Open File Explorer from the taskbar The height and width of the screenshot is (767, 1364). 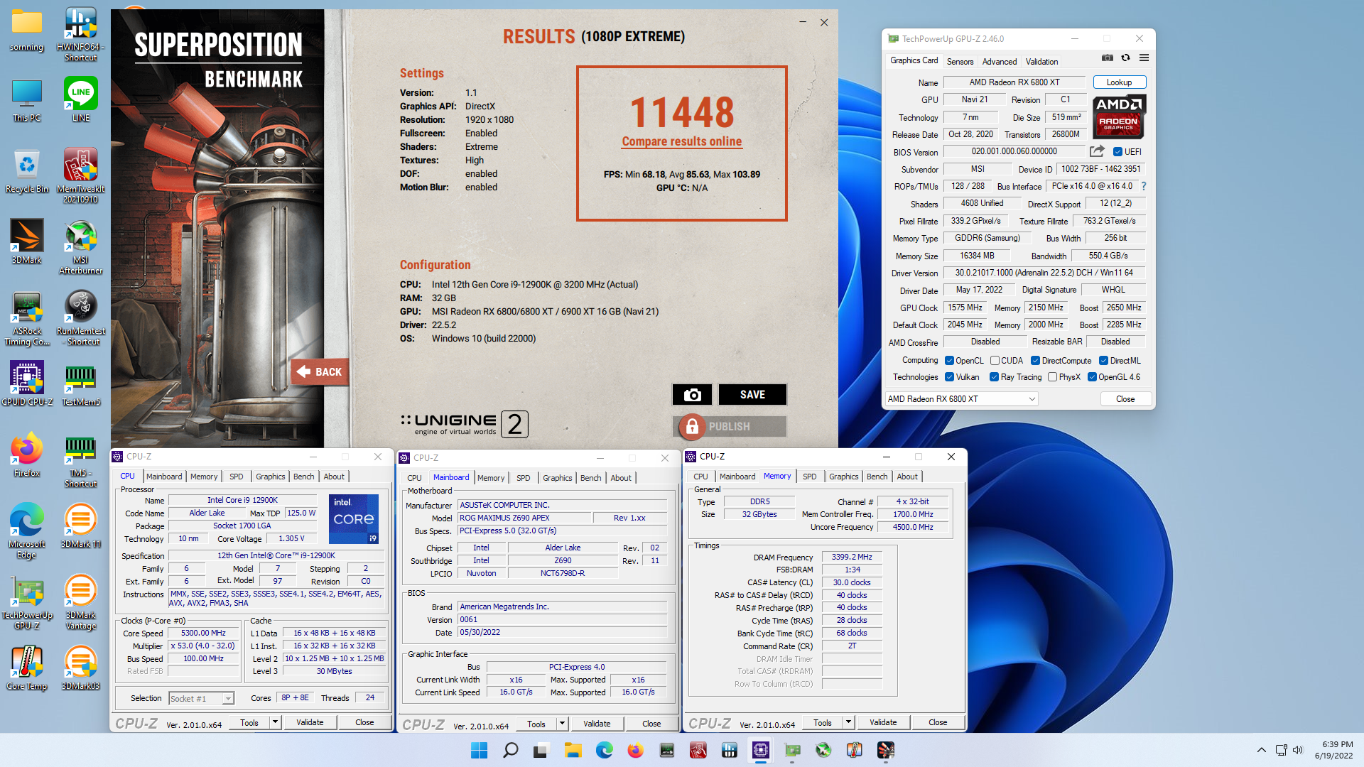click(573, 750)
